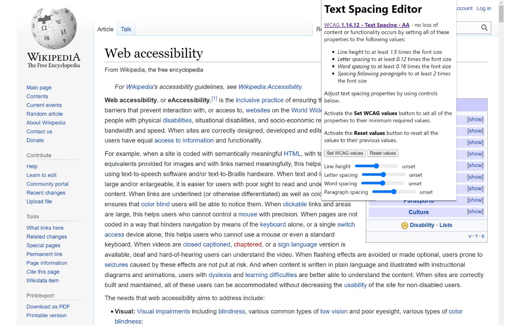The width and height of the screenshot is (521, 326).
Task: Adjust the Line height slider
Action: point(376,166)
